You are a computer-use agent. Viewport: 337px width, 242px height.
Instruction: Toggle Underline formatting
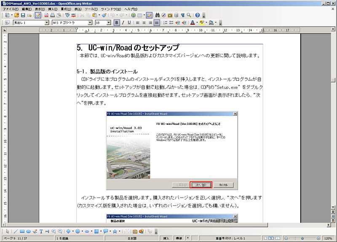pyautogui.click(x=129, y=23)
